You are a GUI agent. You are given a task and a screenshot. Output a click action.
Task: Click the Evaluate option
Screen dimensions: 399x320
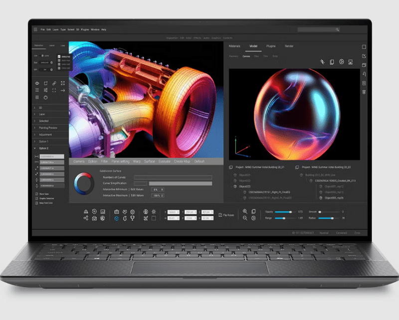point(165,161)
